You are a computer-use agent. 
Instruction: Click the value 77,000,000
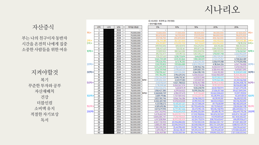[180, 33]
